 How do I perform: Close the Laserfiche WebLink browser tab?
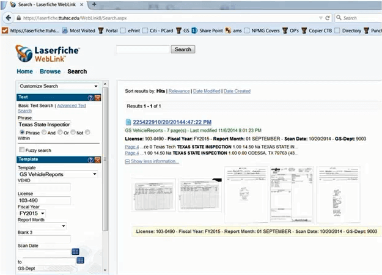click(82, 5)
